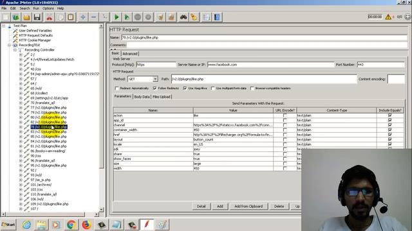Click the Path input field

tap(264, 79)
